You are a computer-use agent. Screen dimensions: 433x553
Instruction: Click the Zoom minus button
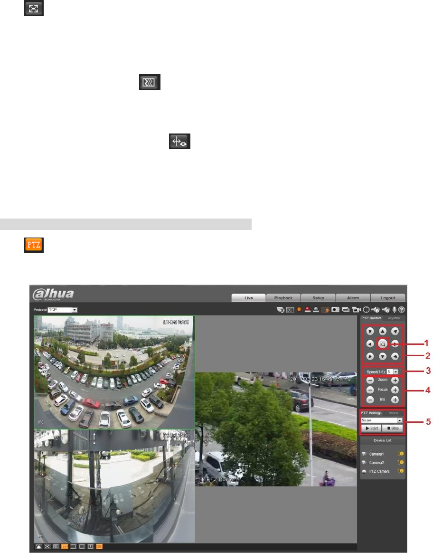click(x=370, y=380)
